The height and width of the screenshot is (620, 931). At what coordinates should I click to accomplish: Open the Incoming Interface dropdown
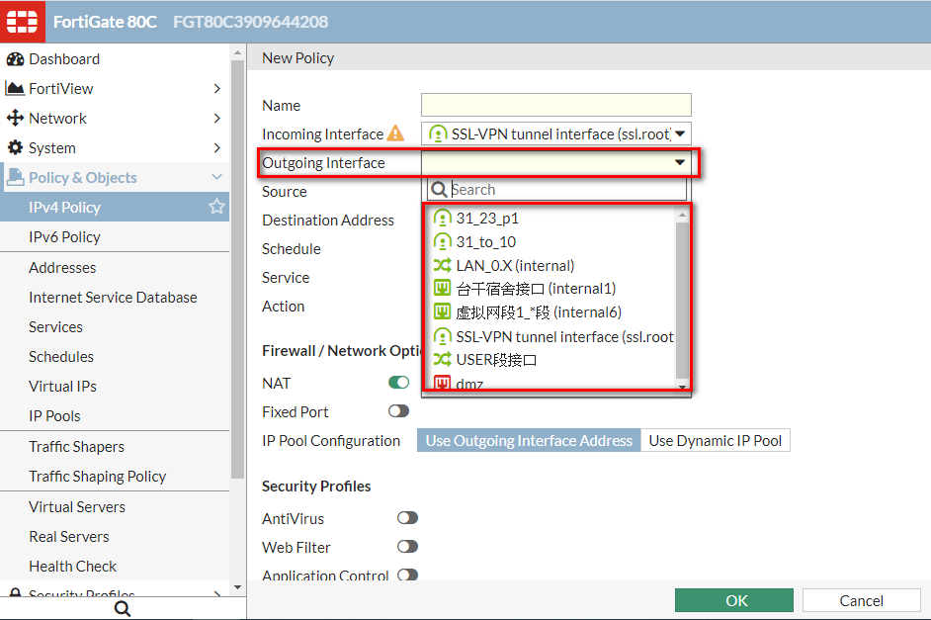[x=556, y=133]
